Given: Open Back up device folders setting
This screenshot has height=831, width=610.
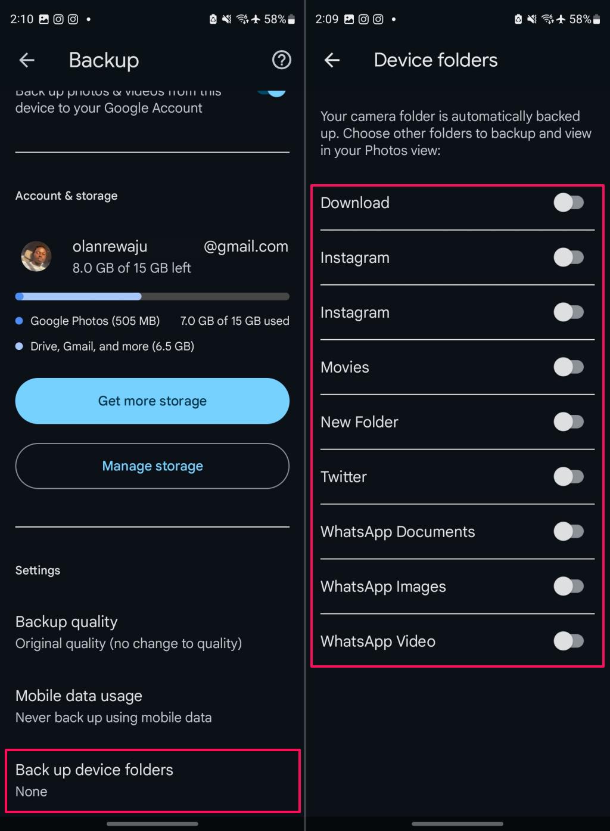Looking at the screenshot, I should click(152, 780).
